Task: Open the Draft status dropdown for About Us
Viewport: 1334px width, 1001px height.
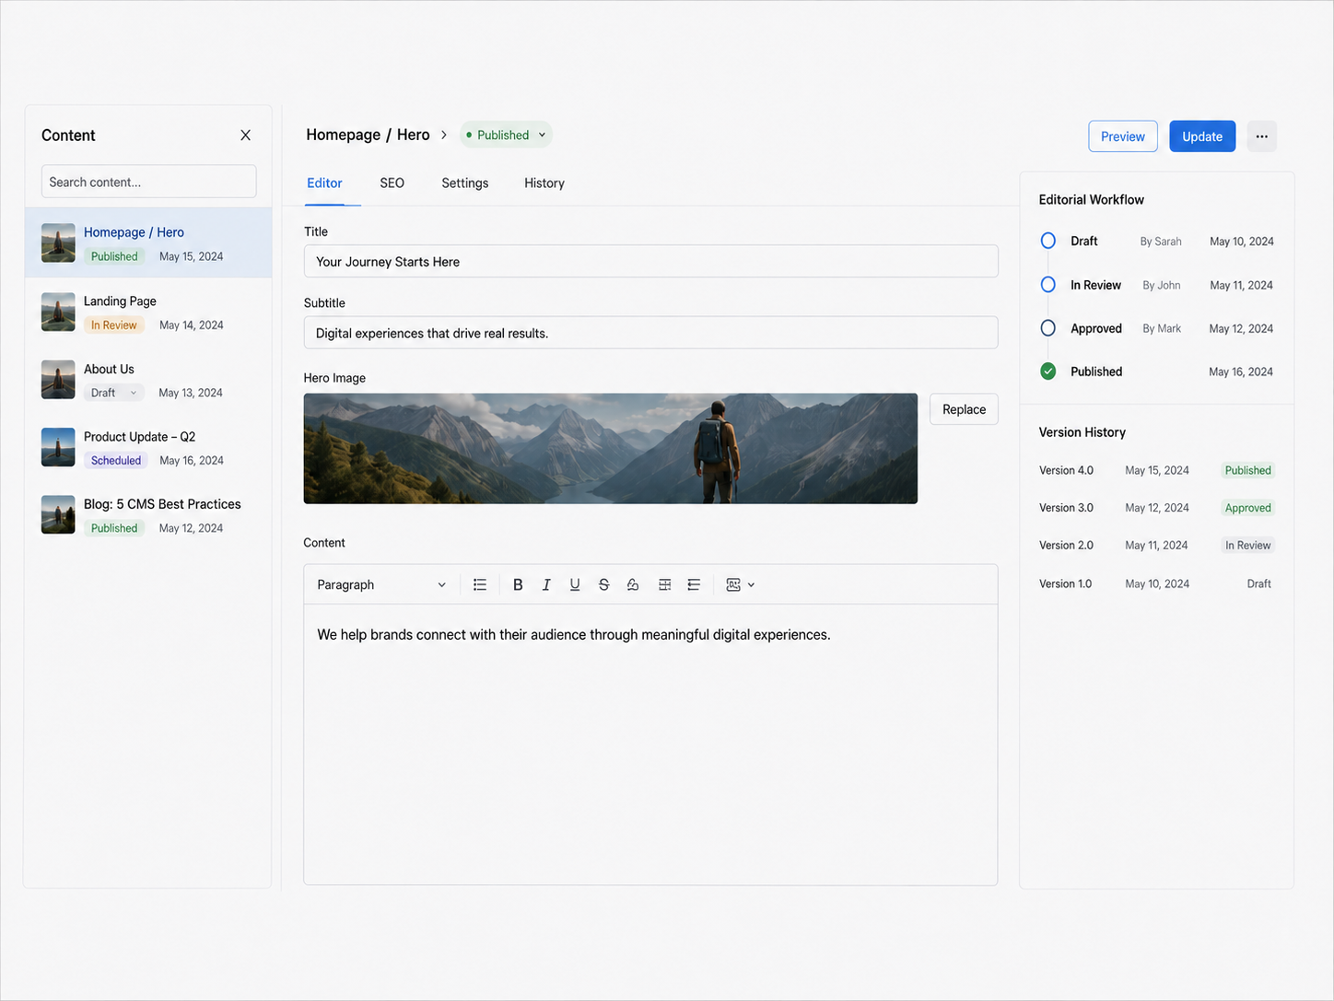Action: coord(114,393)
